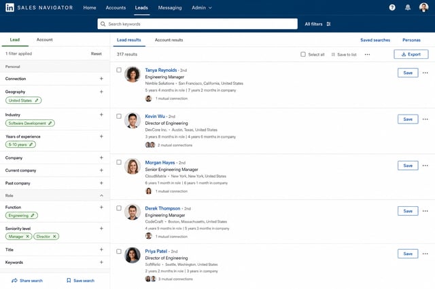Click the search magnifier icon
The image size is (435, 289).
click(103, 24)
